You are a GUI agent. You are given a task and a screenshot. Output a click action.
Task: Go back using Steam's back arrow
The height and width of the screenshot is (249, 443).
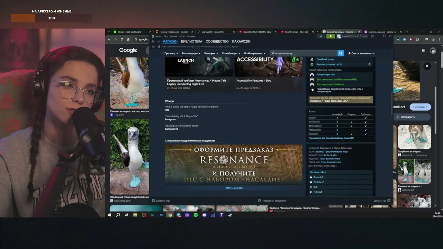153,41
